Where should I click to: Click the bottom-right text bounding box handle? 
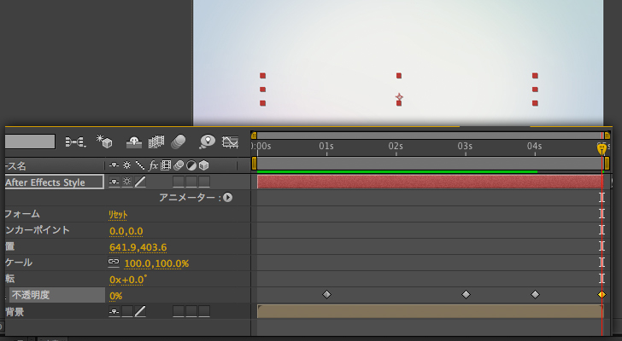coord(535,103)
